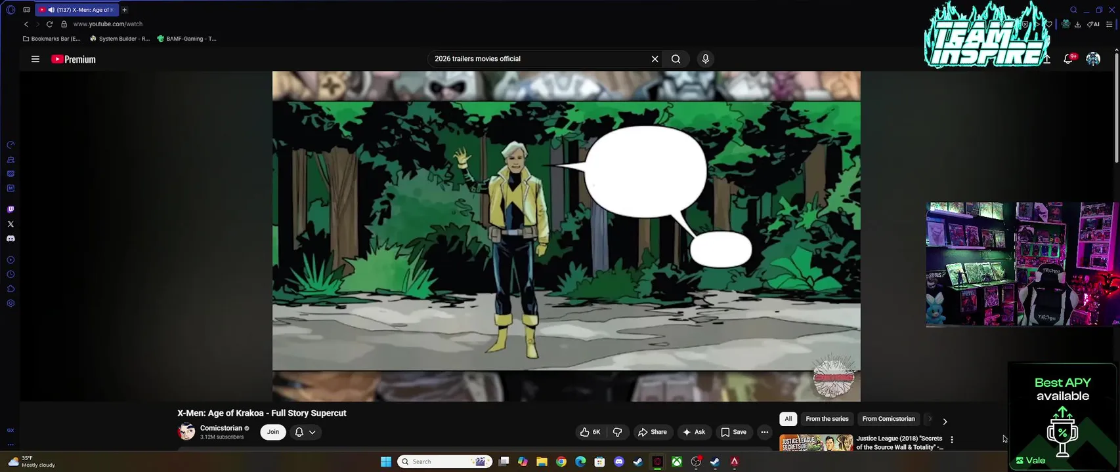Open the Xbox app from taskbar
1120x472 pixels.
[x=676, y=462]
